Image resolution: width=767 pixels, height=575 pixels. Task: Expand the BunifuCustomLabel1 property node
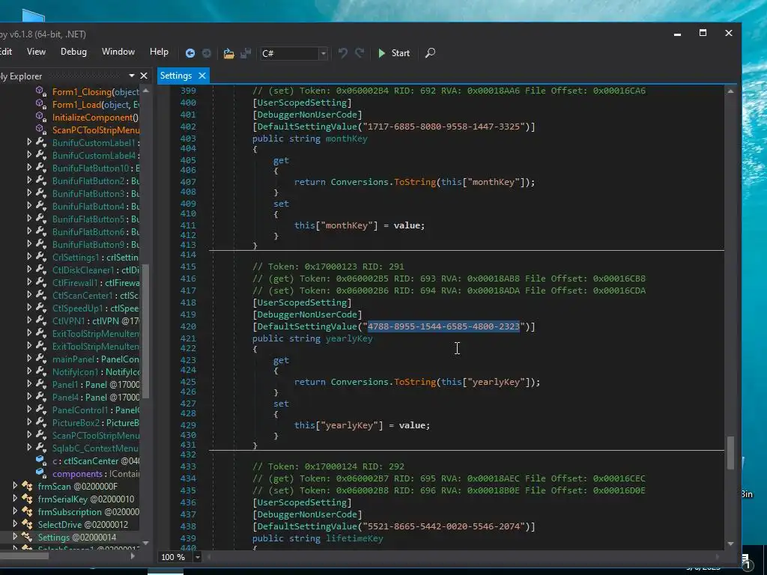click(x=29, y=142)
